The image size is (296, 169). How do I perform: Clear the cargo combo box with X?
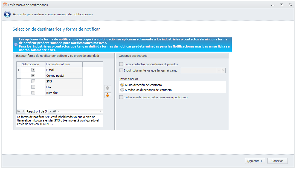223,70
